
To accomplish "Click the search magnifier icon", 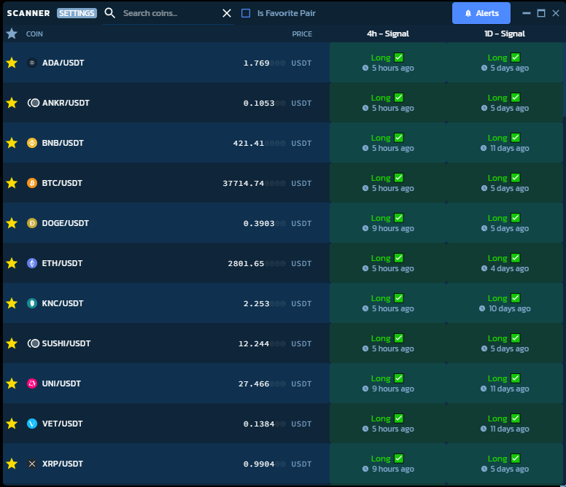I will [x=109, y=13].
